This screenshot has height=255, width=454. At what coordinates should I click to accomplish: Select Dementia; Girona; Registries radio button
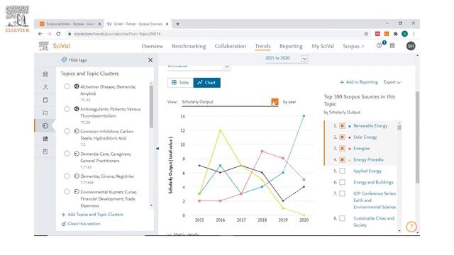(67, 176)
